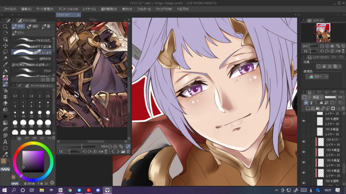The width and height of the screenshot is (346, 194).
Task: Open the Navigator panel hamburger menu
Action: click(304, 20)
